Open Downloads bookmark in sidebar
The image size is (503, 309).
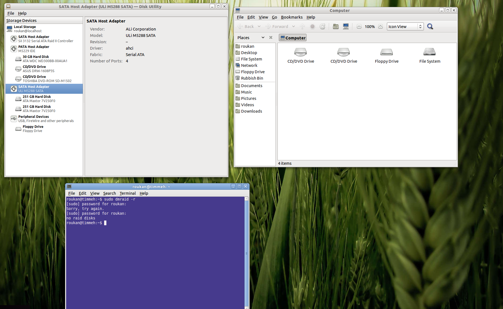[255, 111]
